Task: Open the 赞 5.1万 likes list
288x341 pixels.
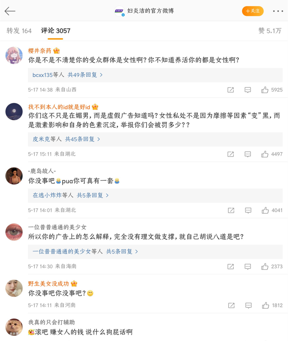Action: tap(270, 31)
